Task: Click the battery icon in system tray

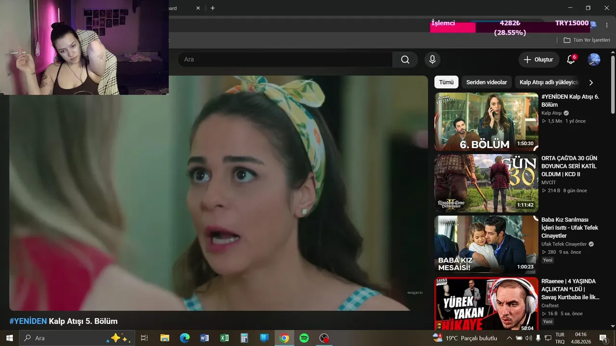Action: pyautogui.click(x=518, y=338)
